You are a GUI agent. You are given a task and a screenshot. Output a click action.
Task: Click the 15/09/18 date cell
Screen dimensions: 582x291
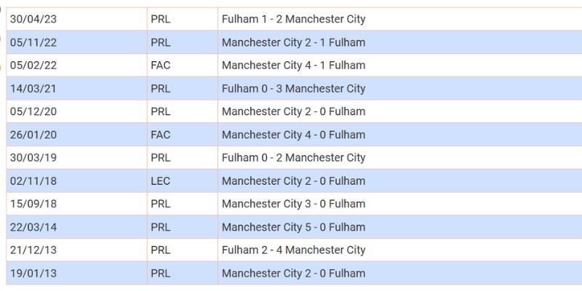(x=33, y=204)
